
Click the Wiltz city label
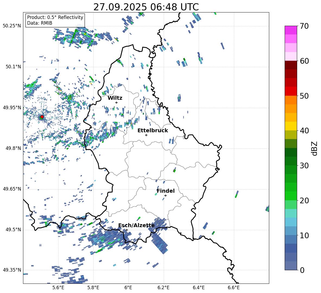point(115,98)
